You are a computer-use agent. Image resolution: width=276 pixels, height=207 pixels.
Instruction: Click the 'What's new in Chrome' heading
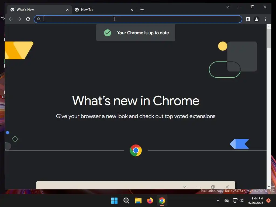136,101
